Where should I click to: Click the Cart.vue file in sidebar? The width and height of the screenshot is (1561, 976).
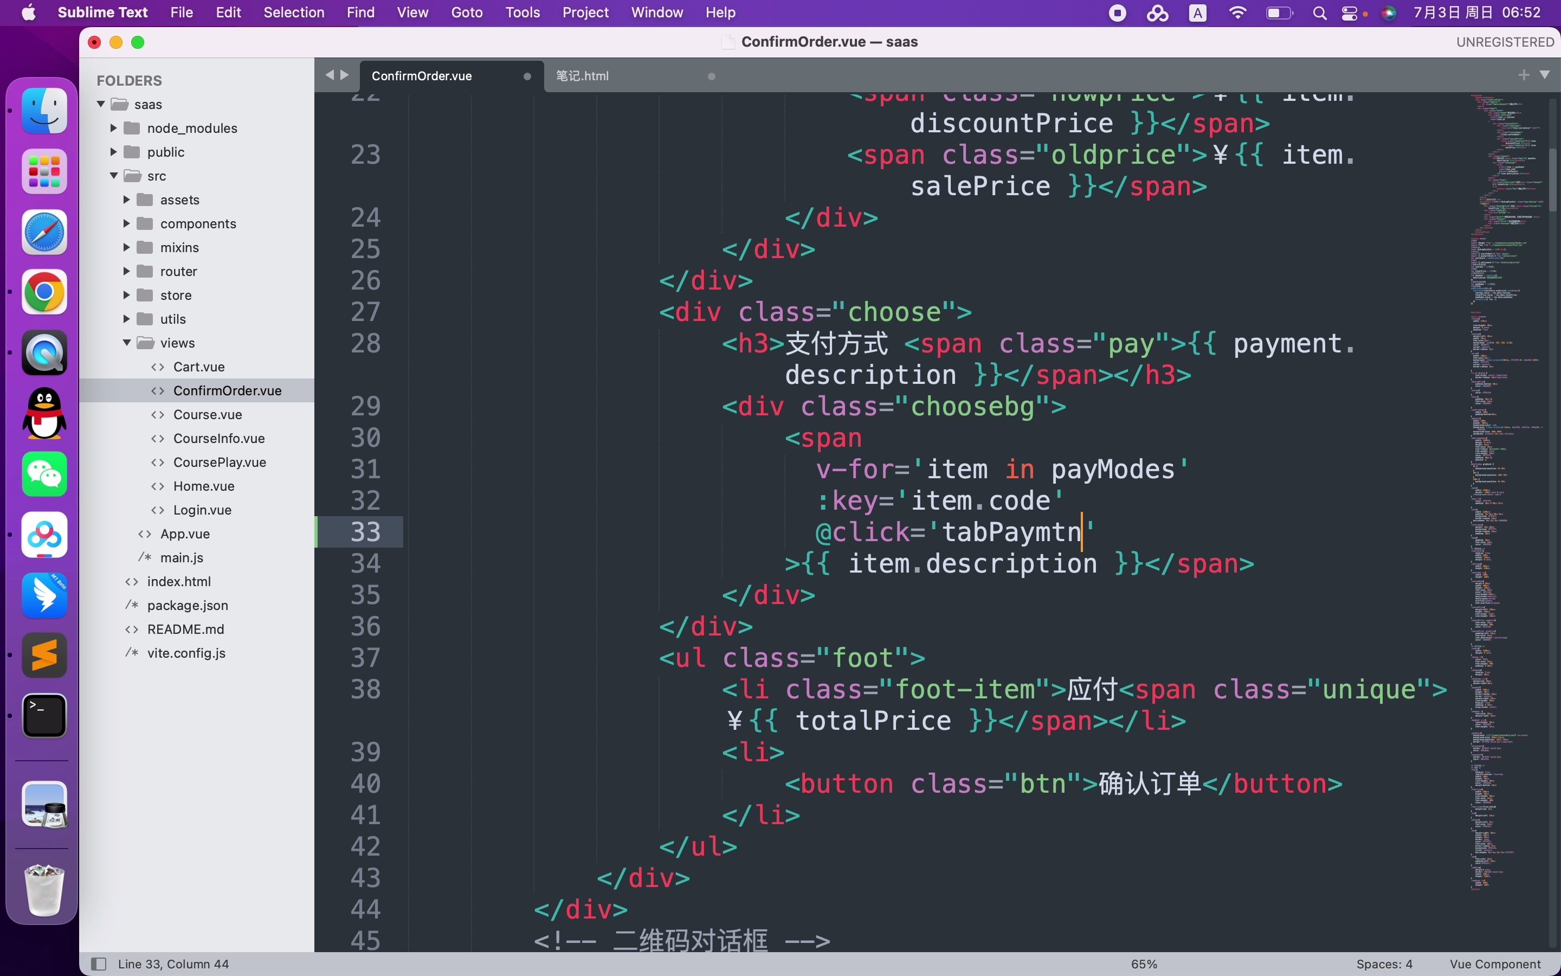(x=199, y=367)
